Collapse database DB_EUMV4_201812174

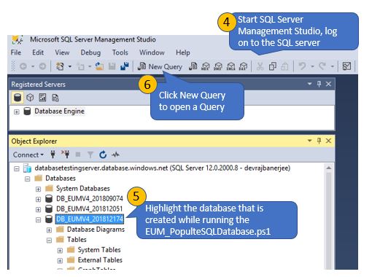(x=38, y=220)
